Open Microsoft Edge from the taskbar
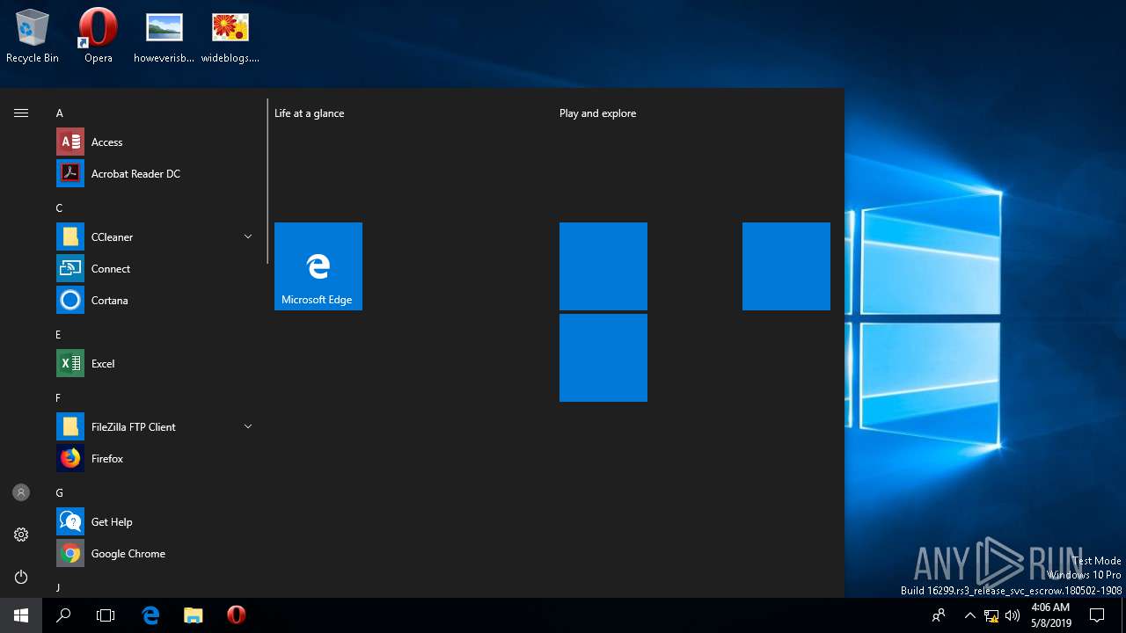1126x633 pixels. pyautogui.click(x=150, y=615)
